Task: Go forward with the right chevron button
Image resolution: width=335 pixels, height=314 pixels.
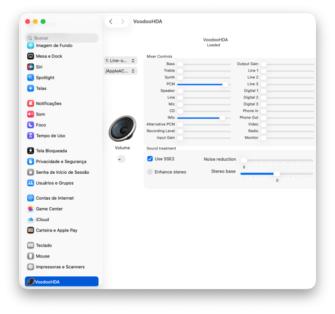Action: (122, 21)
